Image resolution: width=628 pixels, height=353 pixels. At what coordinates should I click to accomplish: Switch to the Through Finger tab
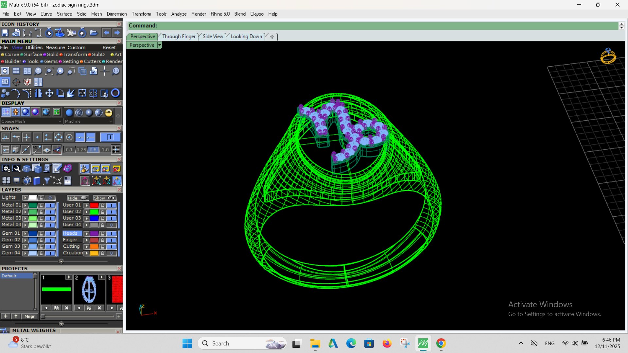click(179, 37)
